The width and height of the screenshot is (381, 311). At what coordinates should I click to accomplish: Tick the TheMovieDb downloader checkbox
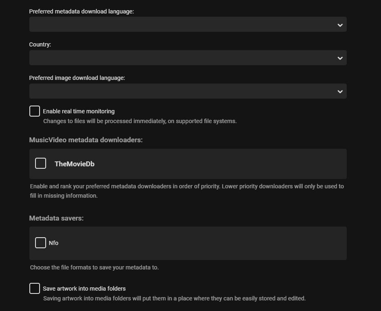point(40,163)
